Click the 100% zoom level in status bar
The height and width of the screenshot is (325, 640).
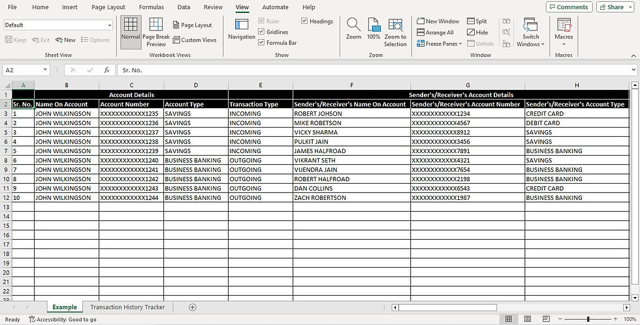coord(630,319)
